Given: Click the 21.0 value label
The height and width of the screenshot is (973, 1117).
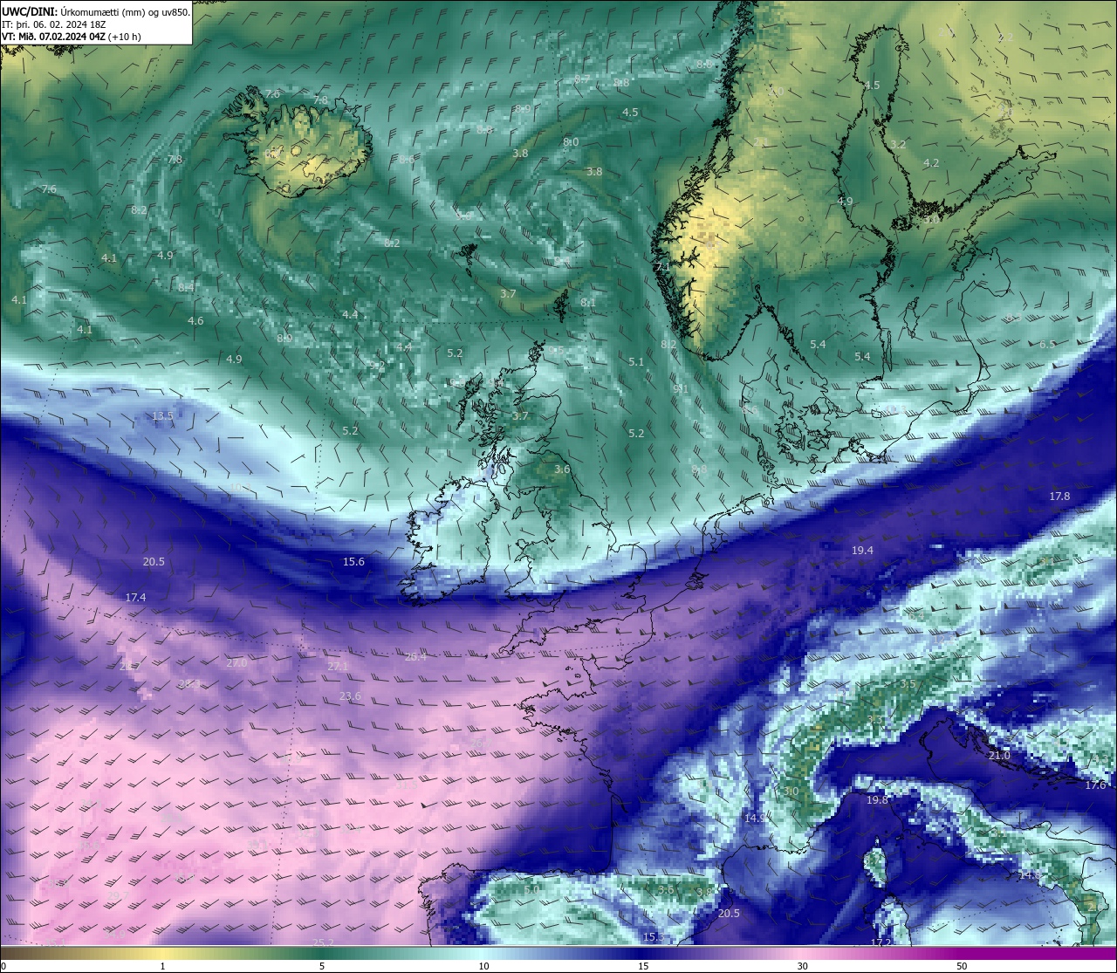Looking at the screenshot, I should click(999, 755).
